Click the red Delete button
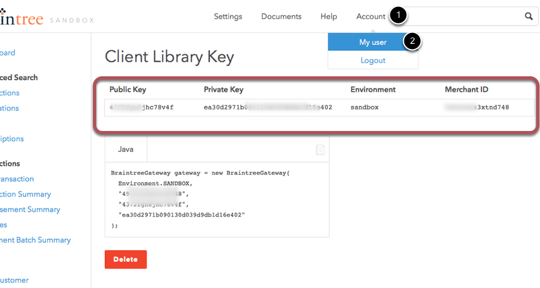 pos(125,259)
